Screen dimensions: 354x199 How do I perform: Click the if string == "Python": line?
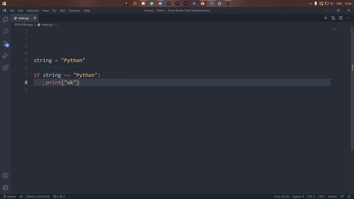pyautogui.click(x=67, y=75)
